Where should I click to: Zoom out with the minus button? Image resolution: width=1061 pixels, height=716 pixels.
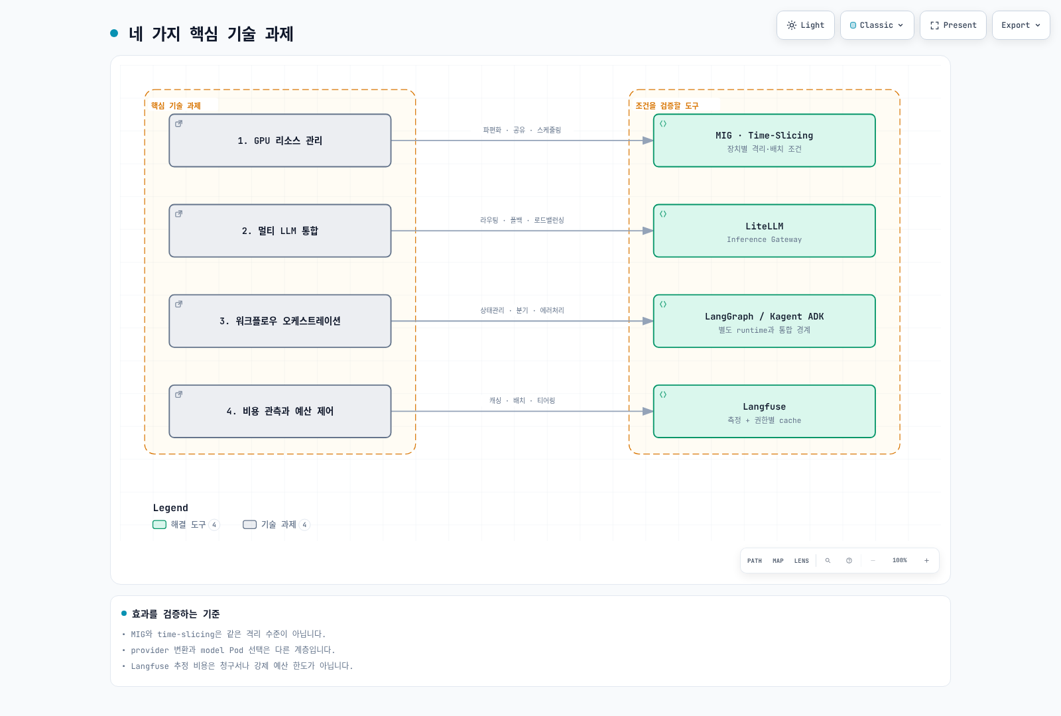coord(873,561)
